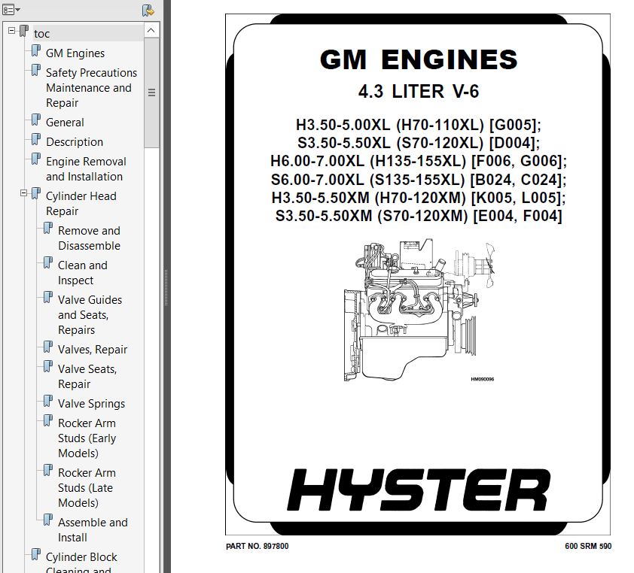Open Valve Seats, Repair bookmark

click(x=87, y=376)
